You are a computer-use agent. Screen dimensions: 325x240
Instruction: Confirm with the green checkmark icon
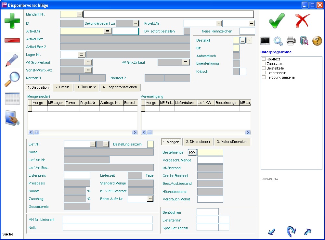[x=277, y=21]
